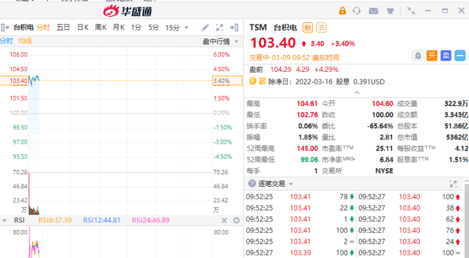Click the trade scrollbar on right edge
Image resolution: width=469 pixels, height=258 pixels.
466,220
